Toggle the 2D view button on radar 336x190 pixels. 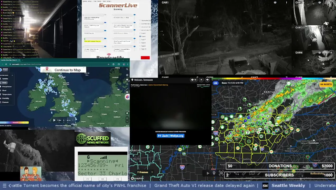(x=216, y=83)
